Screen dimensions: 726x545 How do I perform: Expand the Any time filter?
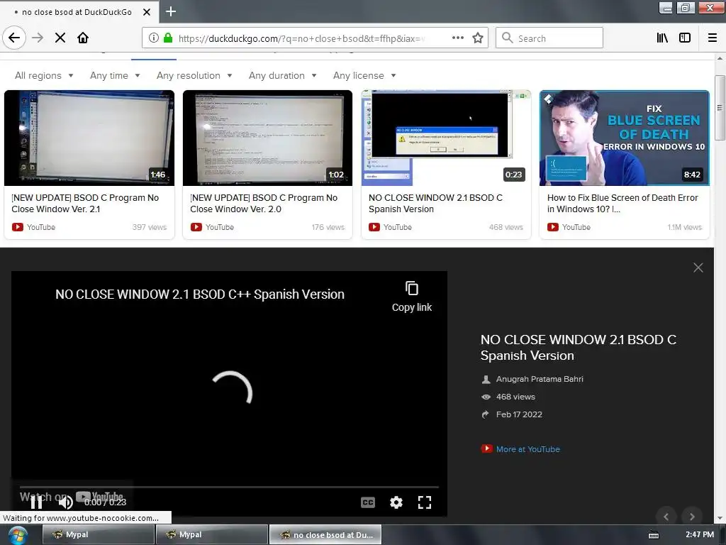point(114,75)
